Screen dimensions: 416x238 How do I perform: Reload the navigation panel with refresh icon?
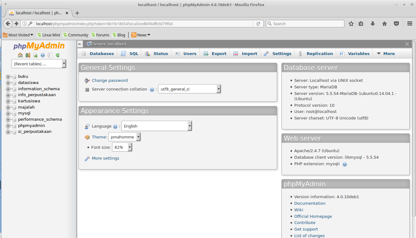[x=58, y=55]
